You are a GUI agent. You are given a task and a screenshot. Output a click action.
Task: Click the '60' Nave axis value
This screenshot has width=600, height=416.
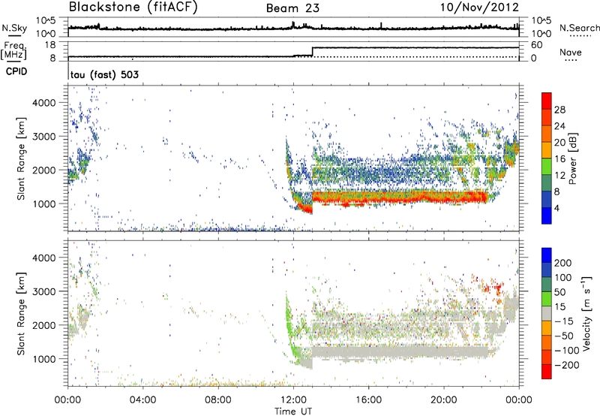[x=537, y=45]
